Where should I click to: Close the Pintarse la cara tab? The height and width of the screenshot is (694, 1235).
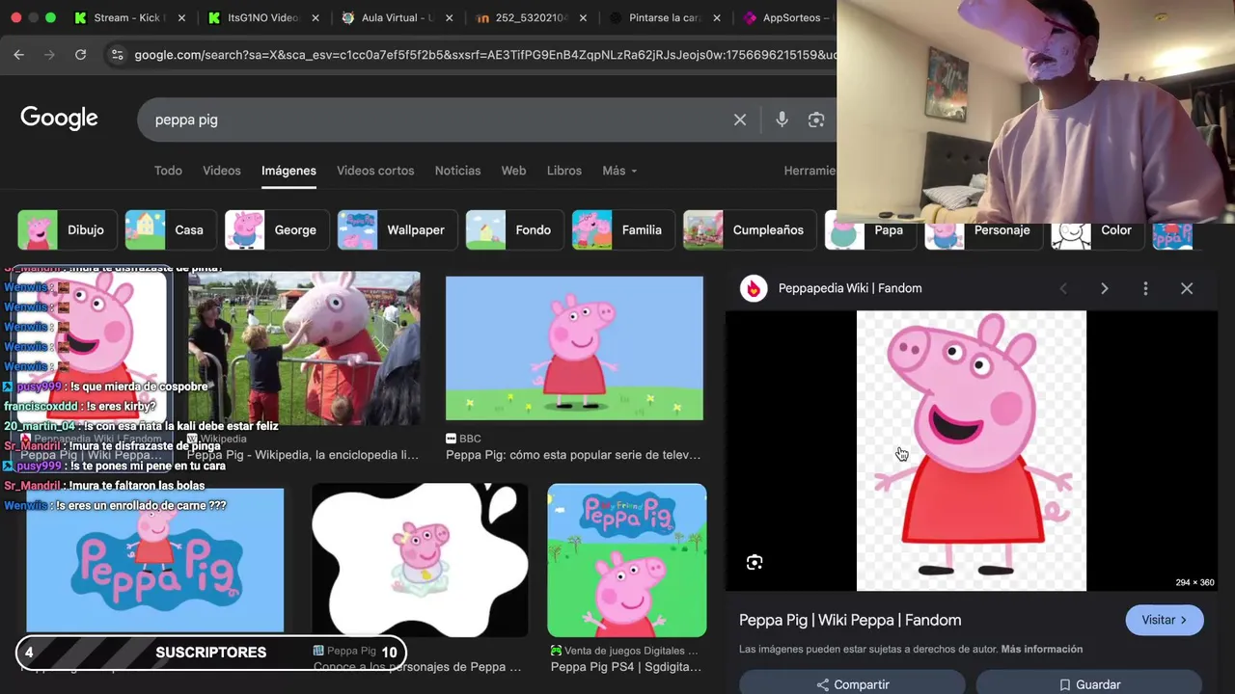(717, 17)
